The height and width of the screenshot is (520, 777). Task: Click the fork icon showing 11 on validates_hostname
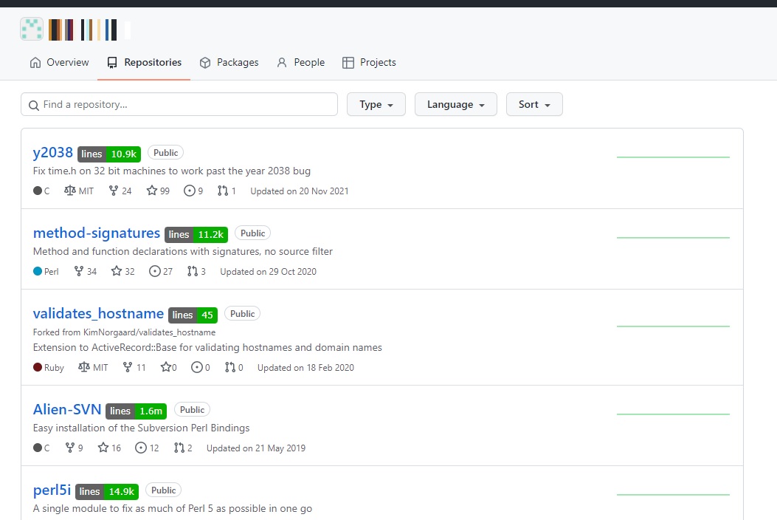coord(128,367)
